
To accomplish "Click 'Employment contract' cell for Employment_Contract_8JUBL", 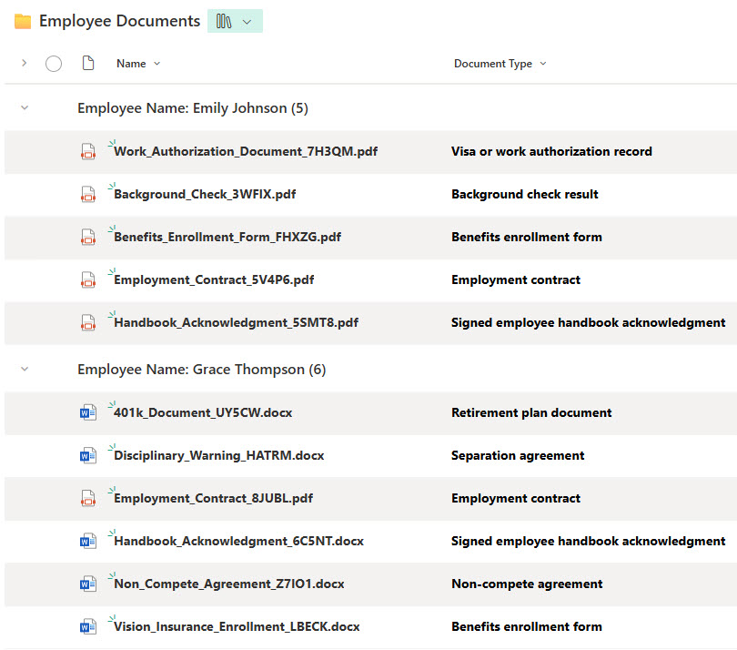I will pos(516,498).
